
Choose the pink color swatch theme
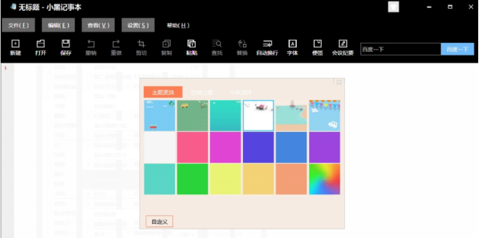pyautogui.click(x=193, y=147)
